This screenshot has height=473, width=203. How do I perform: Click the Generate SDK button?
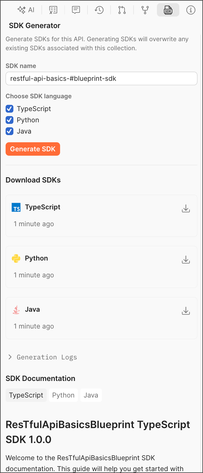coord(33,149)
